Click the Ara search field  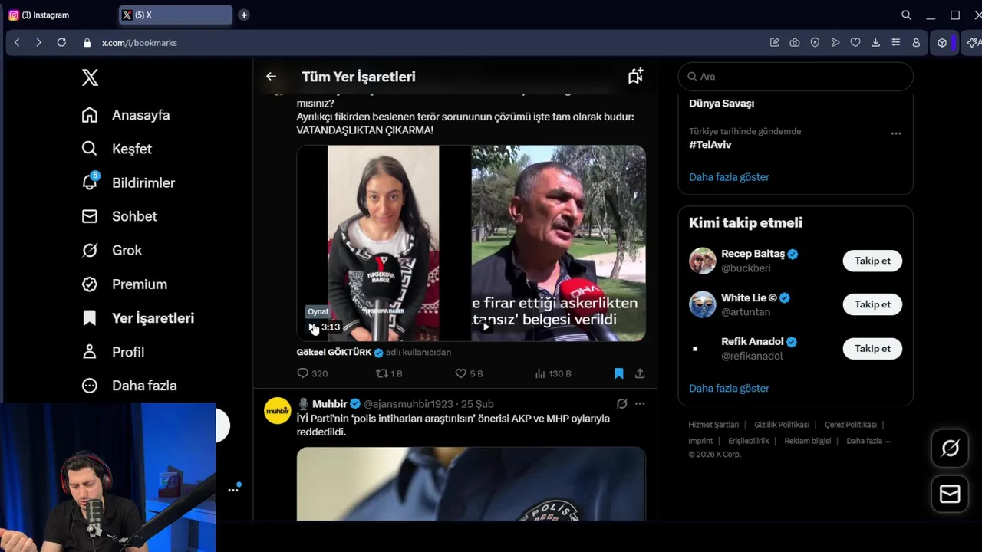pos(796,76)
